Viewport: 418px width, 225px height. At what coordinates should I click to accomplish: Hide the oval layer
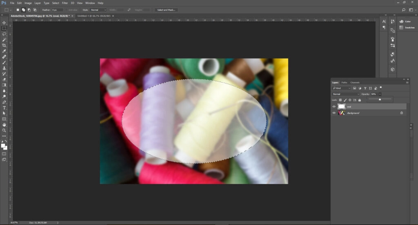click(334, 107)
